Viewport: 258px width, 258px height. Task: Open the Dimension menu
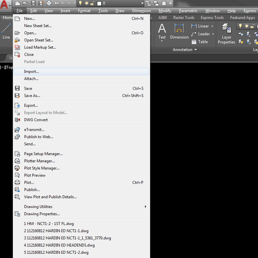click(141, 11)
